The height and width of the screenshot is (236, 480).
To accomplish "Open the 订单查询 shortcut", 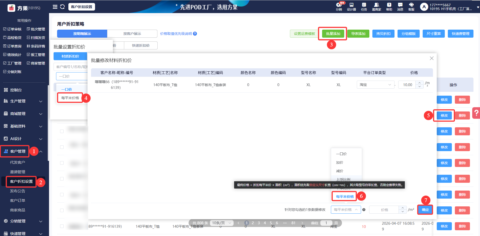I will coord(12,46).
